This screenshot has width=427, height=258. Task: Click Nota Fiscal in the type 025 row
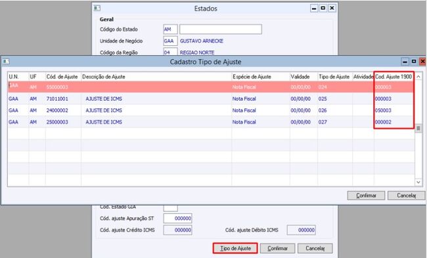[244, 98]
